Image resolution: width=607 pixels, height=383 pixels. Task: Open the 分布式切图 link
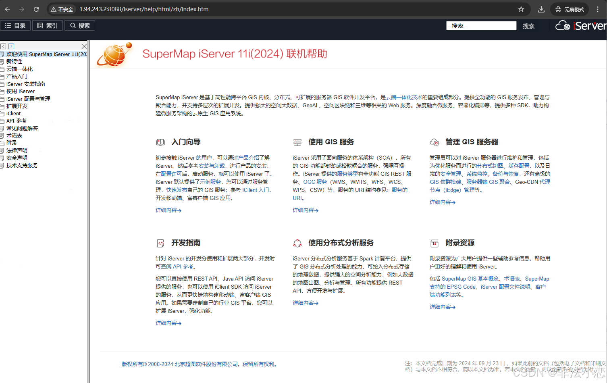click(490, 166)
